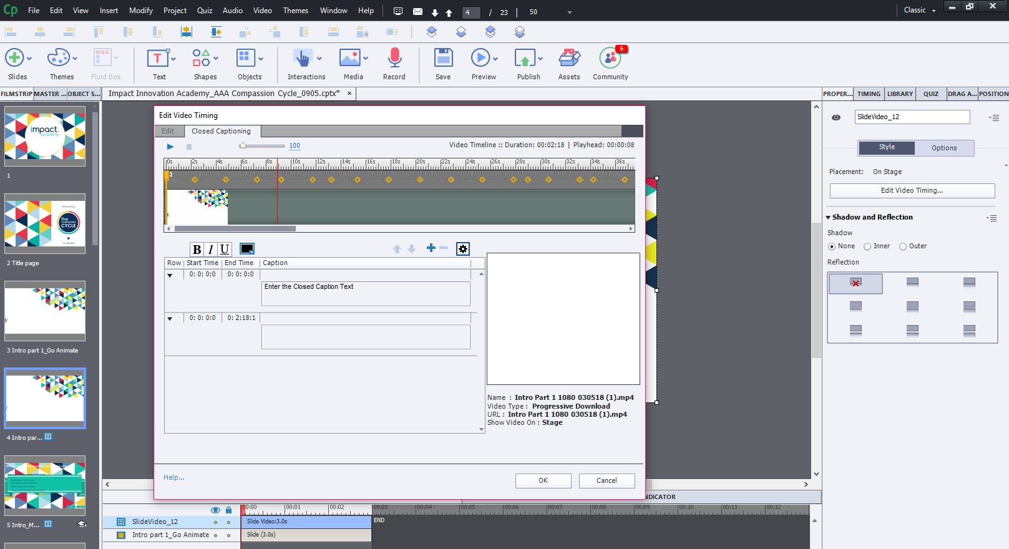The height and width of the screenshot is (549, 1009).
Task: Open the Objects tool
Action: (245, 58)
